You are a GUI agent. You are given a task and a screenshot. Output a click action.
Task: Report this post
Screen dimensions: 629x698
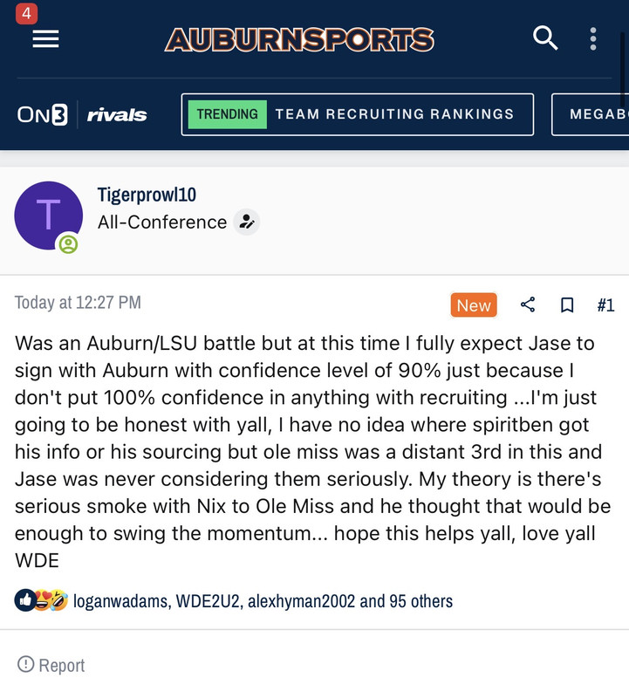(x=51, y=665)
